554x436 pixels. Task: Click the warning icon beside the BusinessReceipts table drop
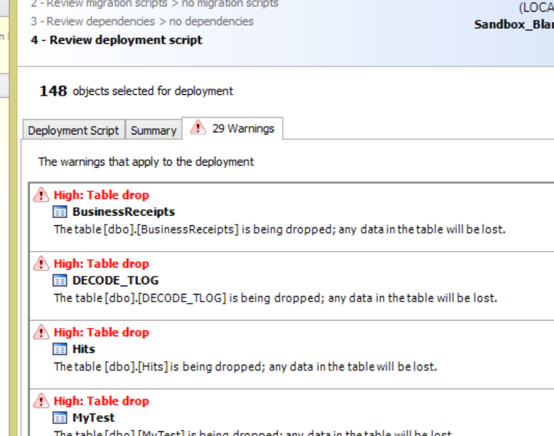tap(42, 195)
